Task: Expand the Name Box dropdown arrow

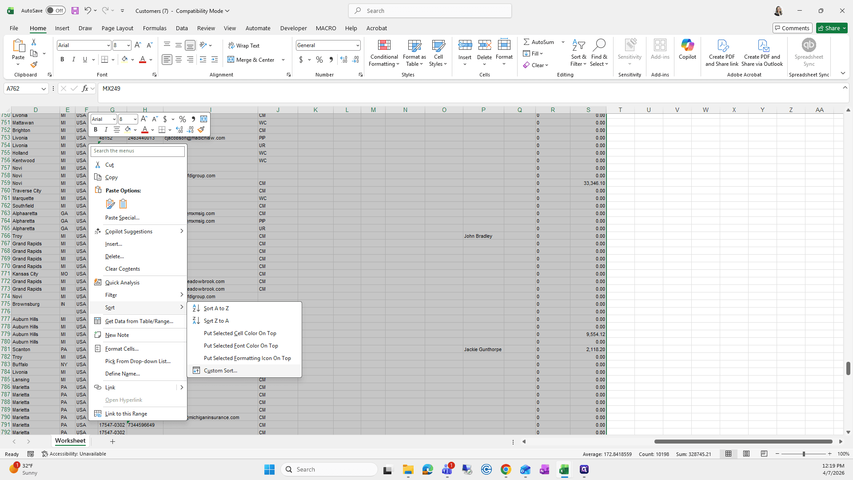Action: tap(44, 88)
